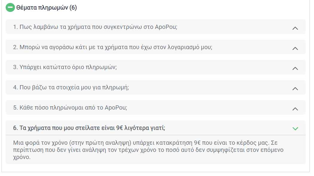Click the expanded answer paragraph text

pos(148,150)
